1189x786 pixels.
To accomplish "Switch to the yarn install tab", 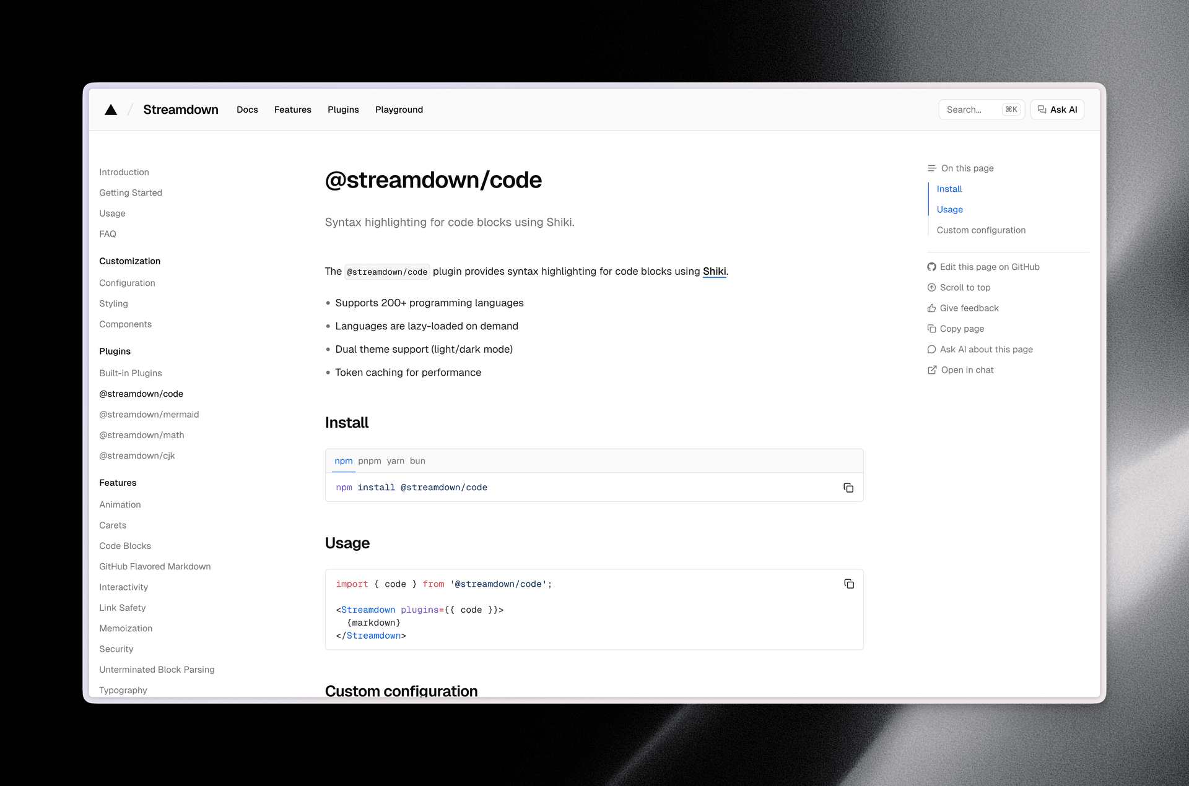I will click(x=395, y=461).
